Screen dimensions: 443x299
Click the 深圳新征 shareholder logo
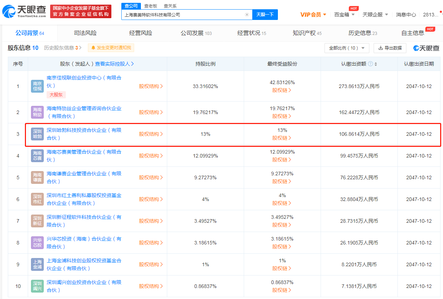[x=37, y=221]
